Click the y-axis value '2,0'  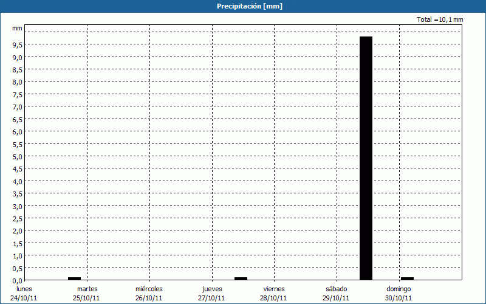coord(18,231)
